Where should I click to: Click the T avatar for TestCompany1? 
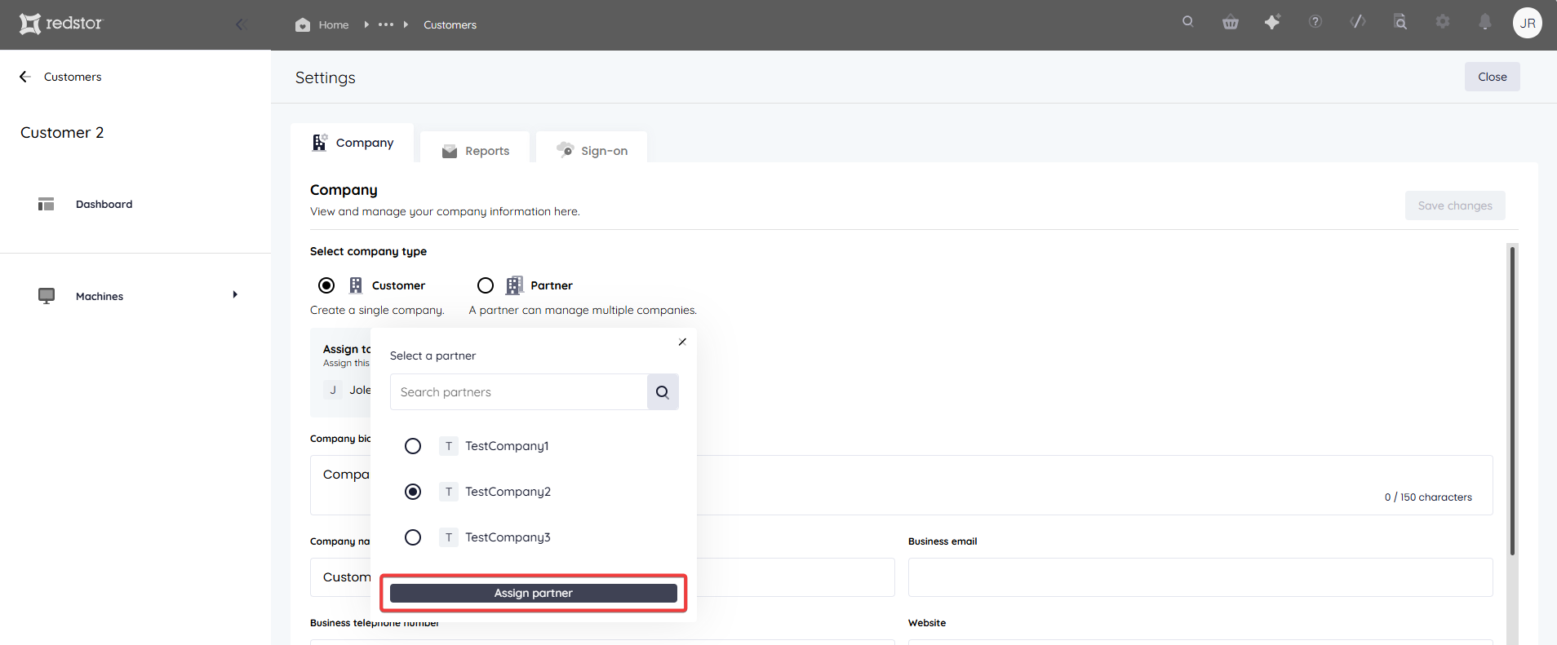point(449,446)
